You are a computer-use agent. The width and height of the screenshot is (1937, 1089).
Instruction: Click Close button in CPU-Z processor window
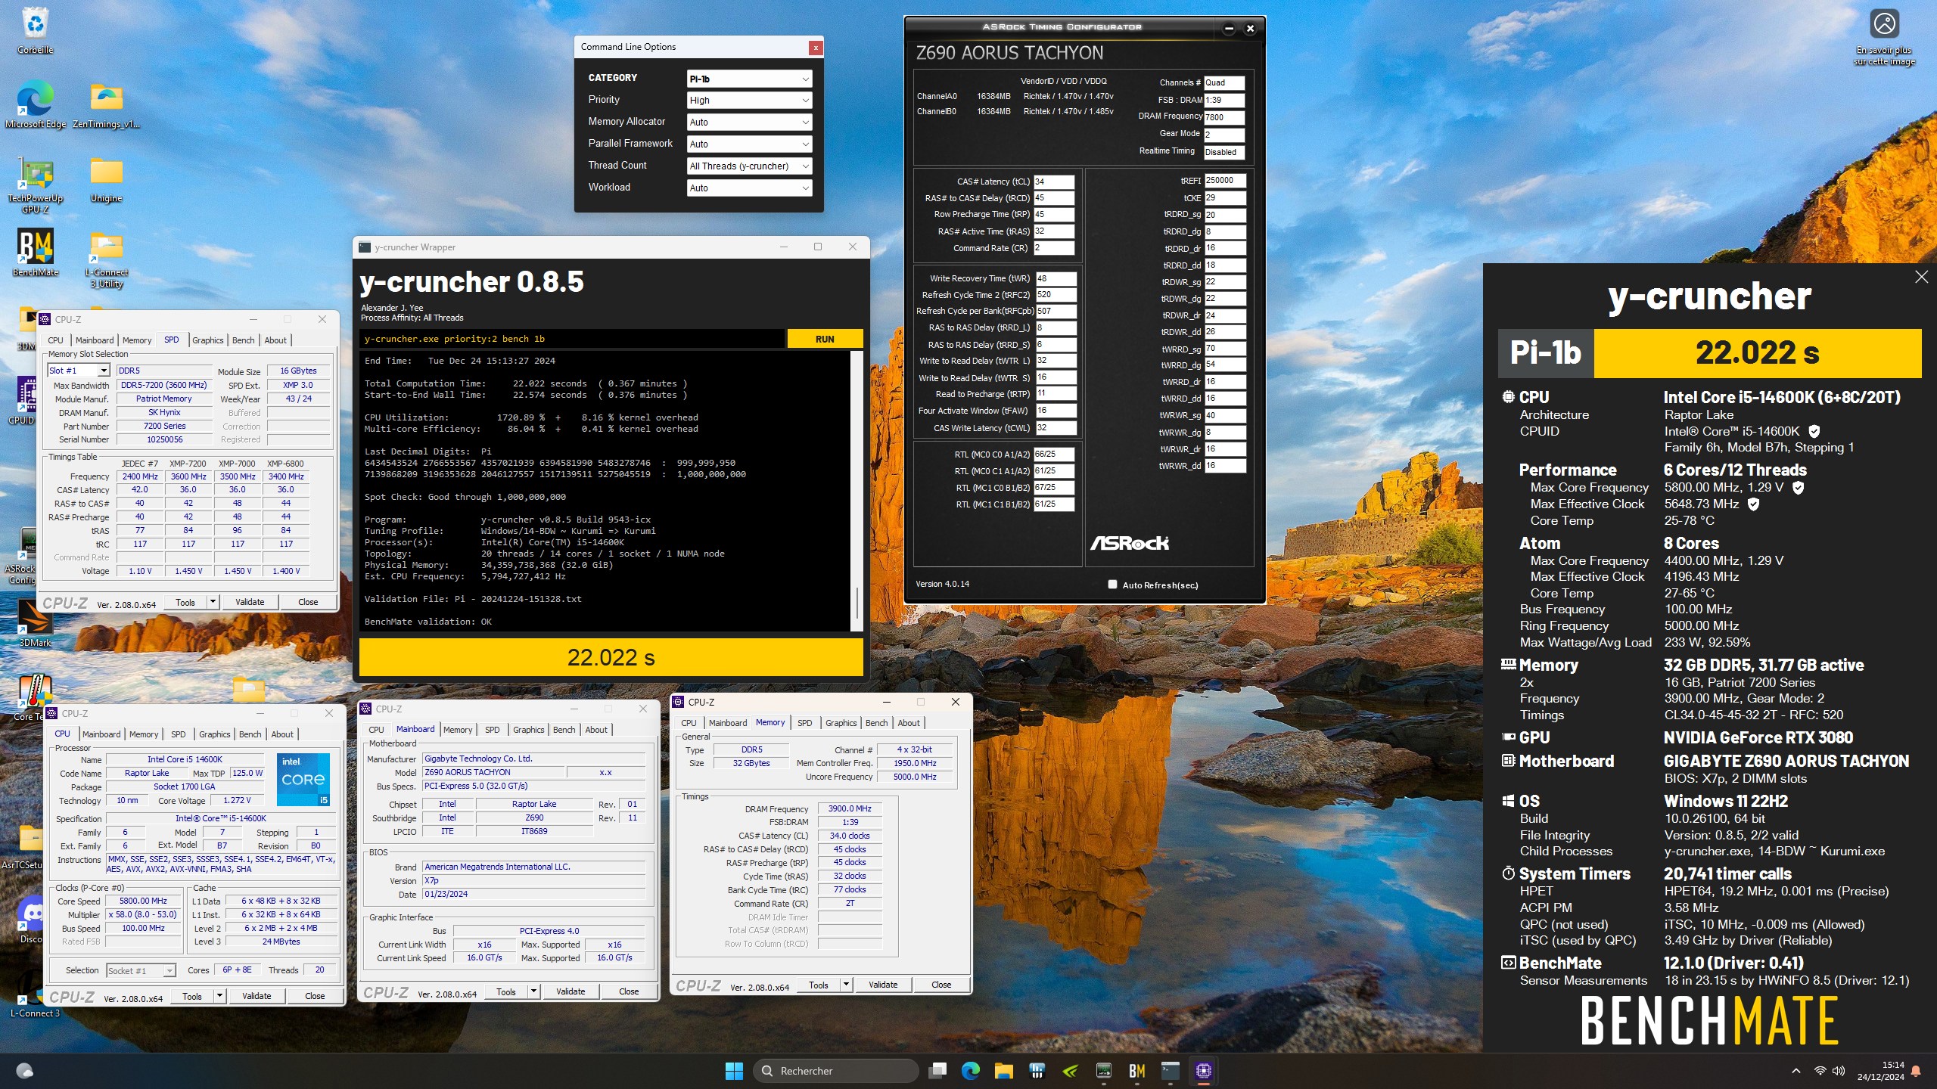click(315, 996)
